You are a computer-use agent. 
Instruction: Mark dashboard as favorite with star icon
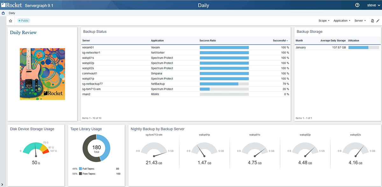pos(11,21)
